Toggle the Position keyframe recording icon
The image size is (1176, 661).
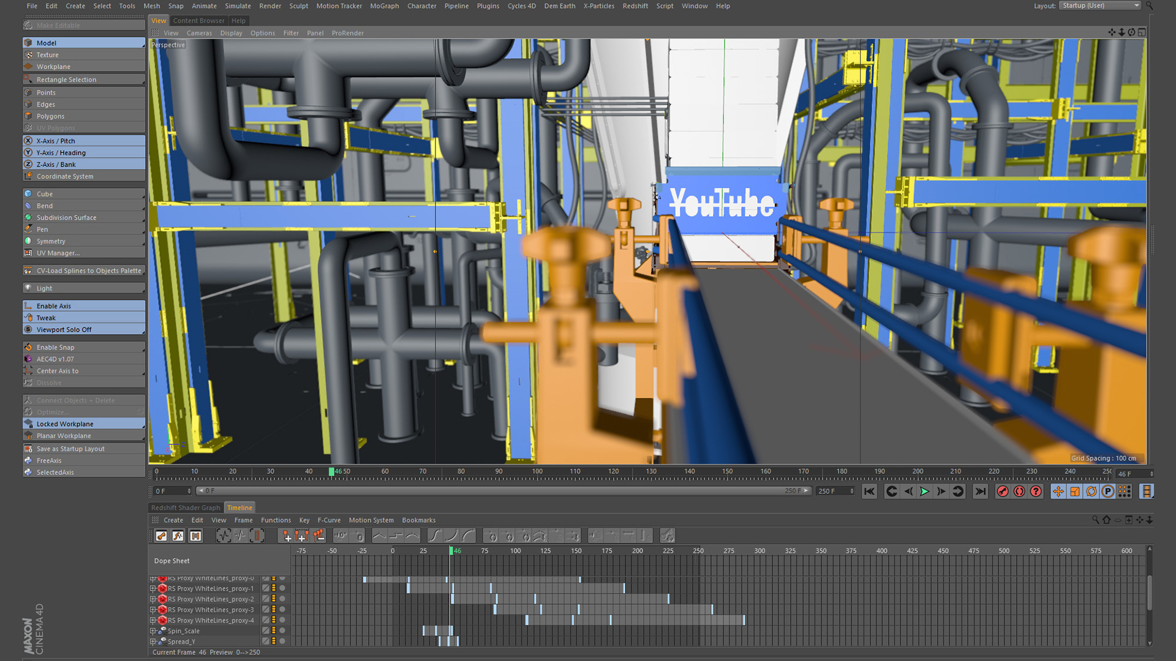pos(1058,491)
